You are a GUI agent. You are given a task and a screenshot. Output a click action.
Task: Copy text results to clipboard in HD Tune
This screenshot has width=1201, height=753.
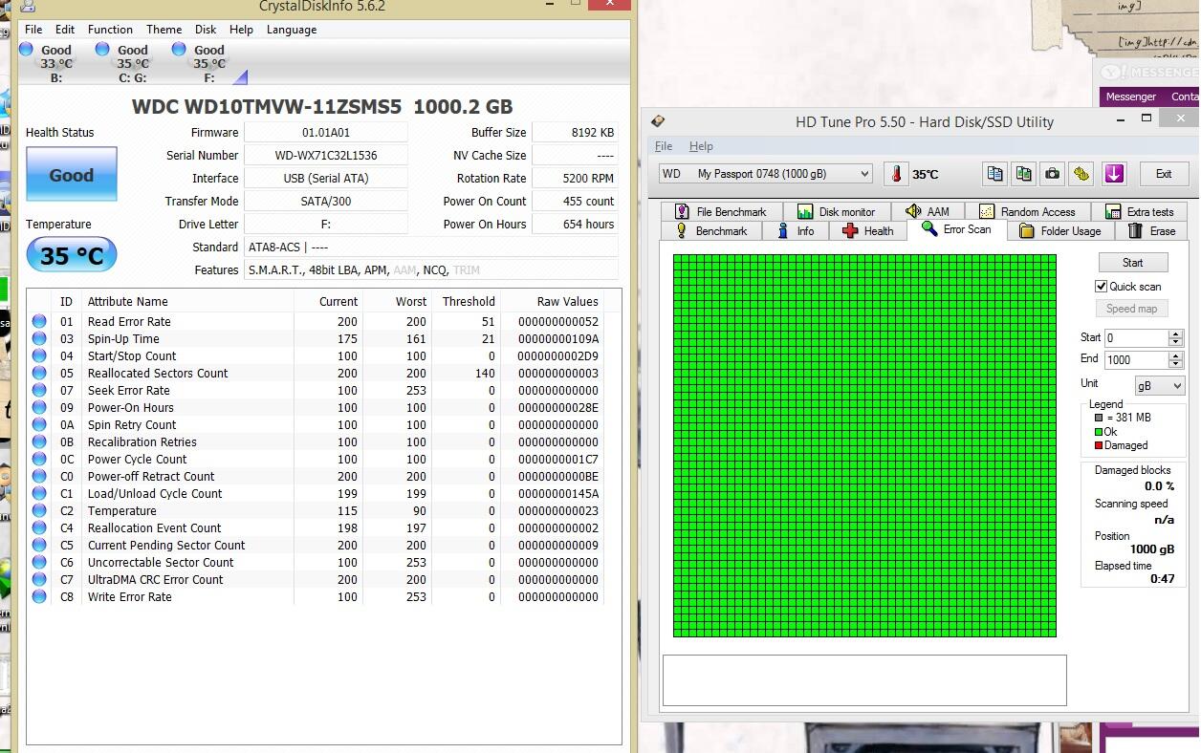[995, 174]
